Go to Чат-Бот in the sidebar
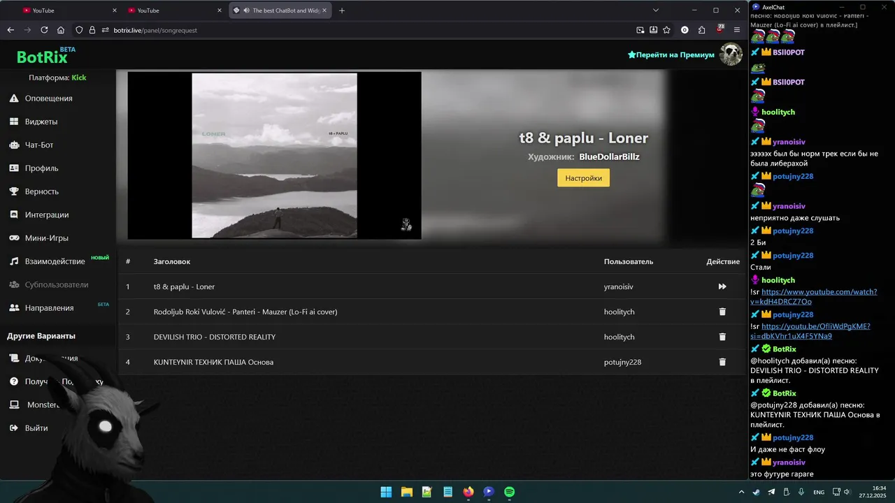 pyautogui.click(x=38, y=145)
